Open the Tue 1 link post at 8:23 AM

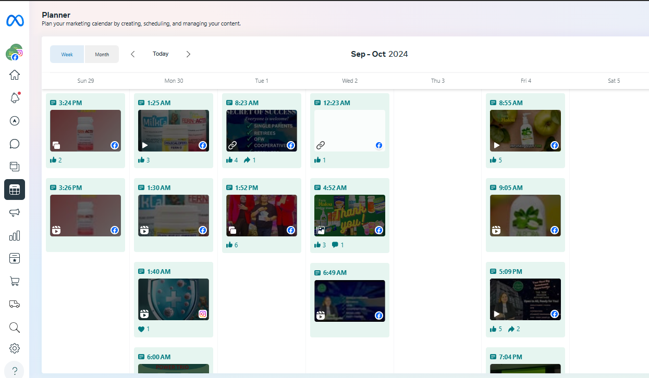[x=262, y=131]
